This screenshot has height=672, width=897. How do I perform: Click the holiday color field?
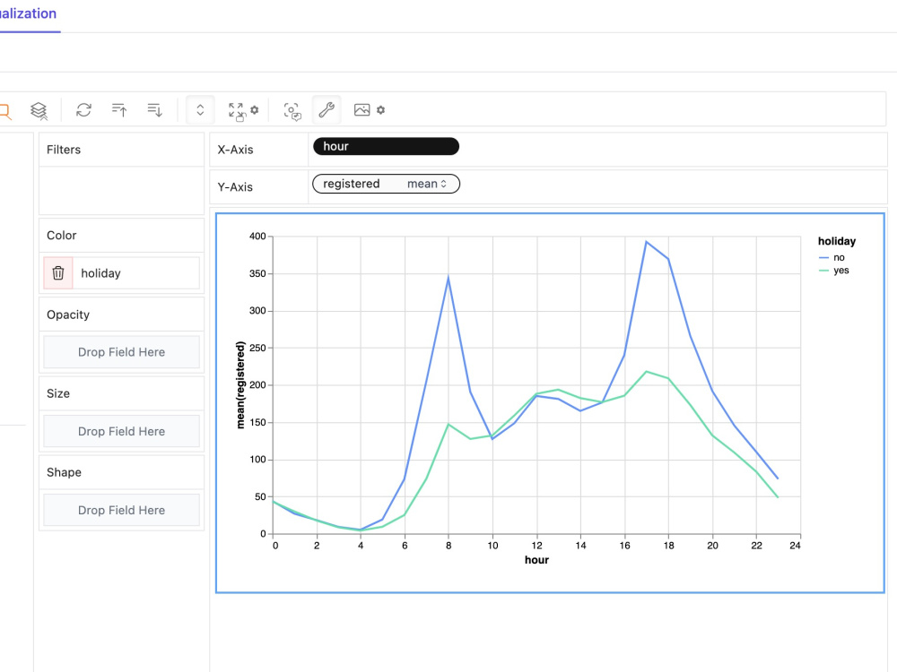click(x=136, y=273)
